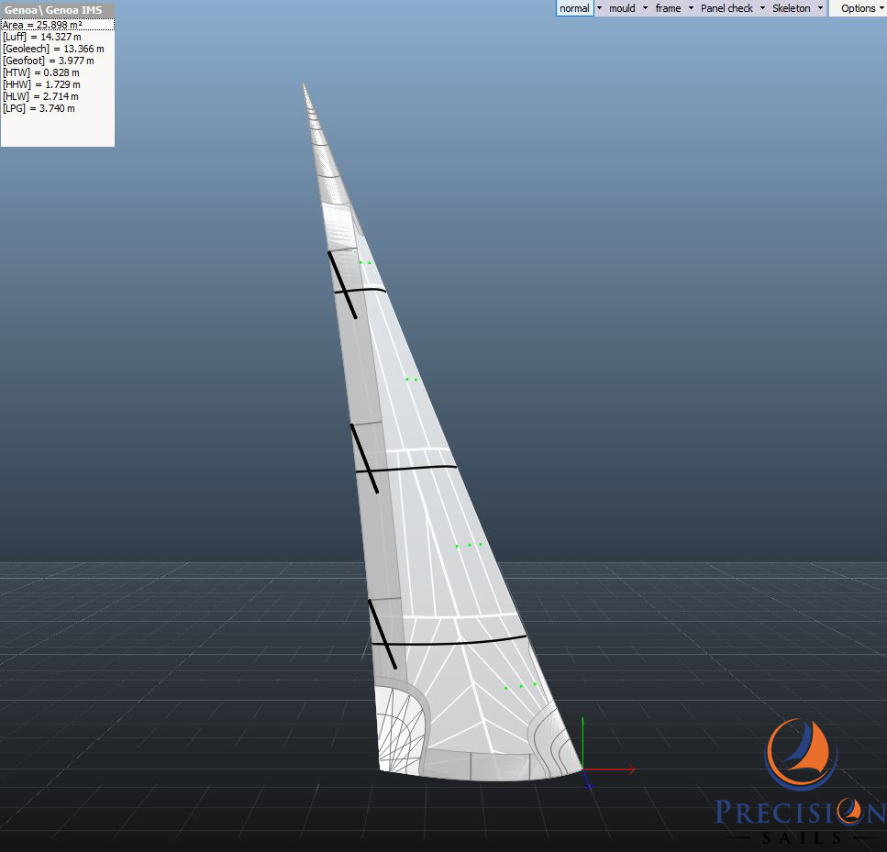Expand the frame dropdown arrow
Image resolution: width=887 pixels, height=852 pixels.
coord(691,8)
